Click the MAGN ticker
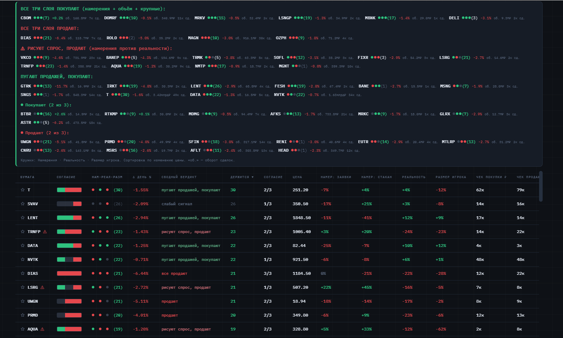The image size is (563, 338). pyautogui.click(x=193, y=38)
